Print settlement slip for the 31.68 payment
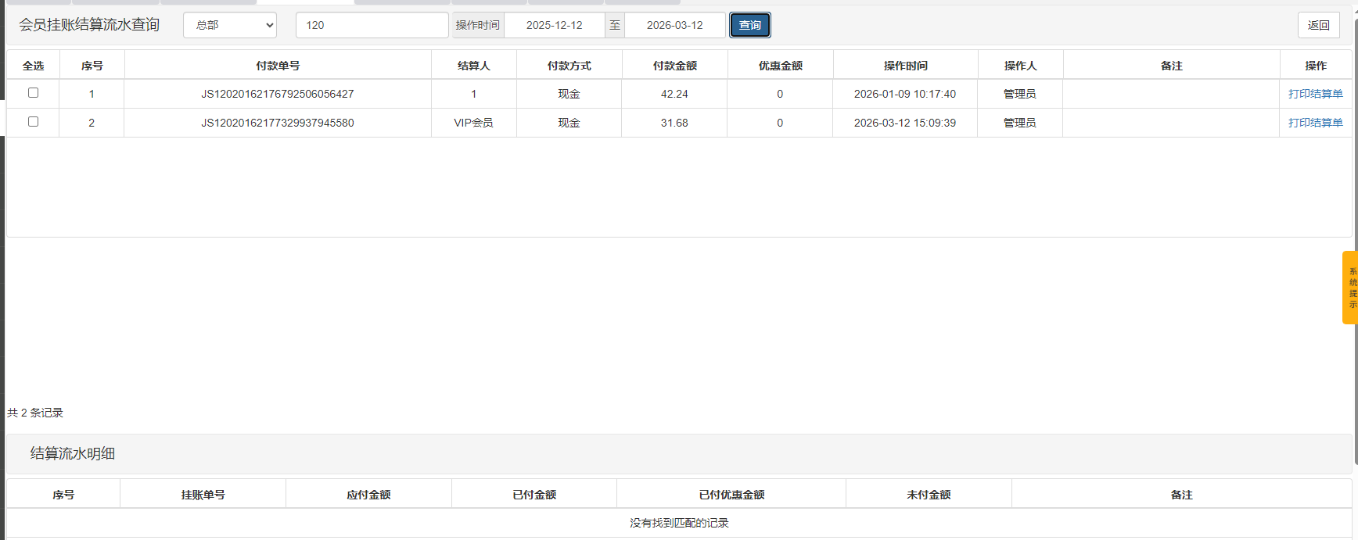The width and height of the screenshot is (1358, 540). tap(1315, 123)
